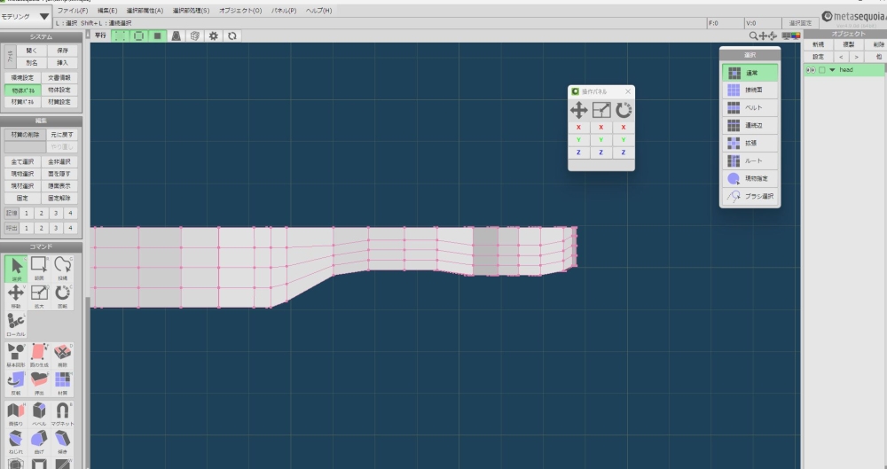This screenshot has height=469, width=887.
Task: Toggle visibility eye of head object
Action: [810, 69]
